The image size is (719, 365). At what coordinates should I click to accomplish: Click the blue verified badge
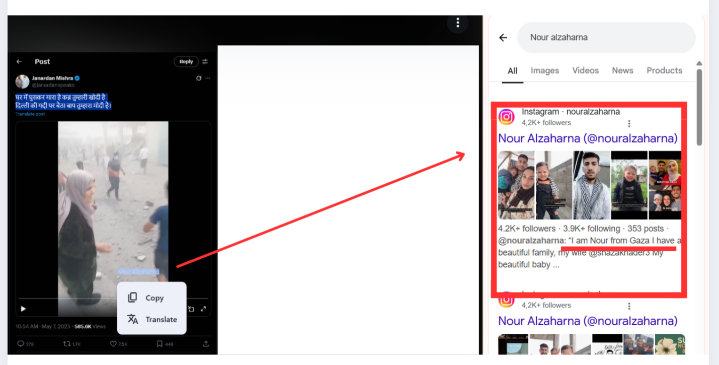[77, 79]
